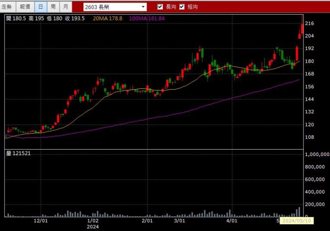Screen dimensions: 330x231
Task: Toggle the 長均 long moving average checkbox
Action: 160,7
